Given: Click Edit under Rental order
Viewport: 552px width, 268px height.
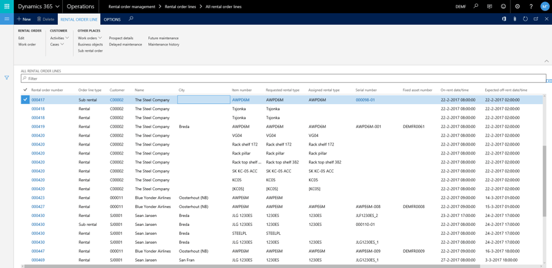Looking at the screenshot, I should [x=21, y=38].
